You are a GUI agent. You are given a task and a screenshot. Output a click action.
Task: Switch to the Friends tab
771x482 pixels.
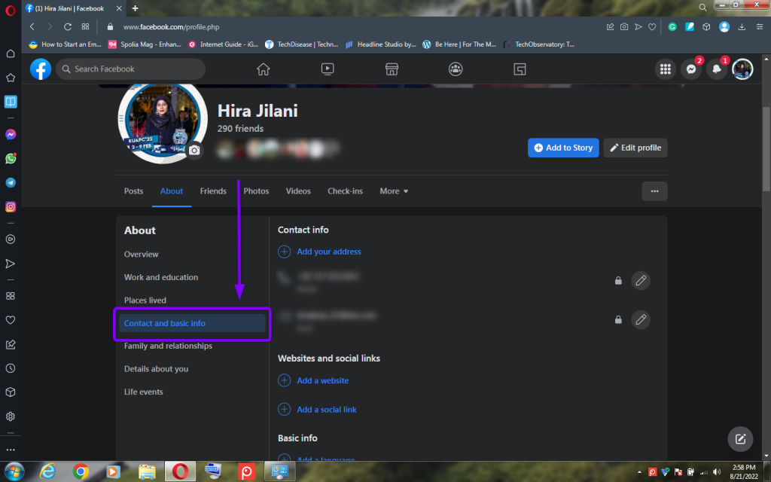pyautogui.click(x=213, y=191)
